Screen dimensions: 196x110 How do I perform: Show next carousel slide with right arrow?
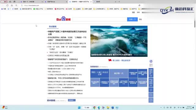(x=144, y=41)
